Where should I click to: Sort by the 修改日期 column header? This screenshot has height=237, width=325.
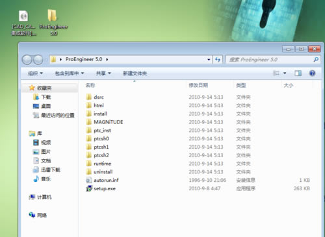coord(198,85)
